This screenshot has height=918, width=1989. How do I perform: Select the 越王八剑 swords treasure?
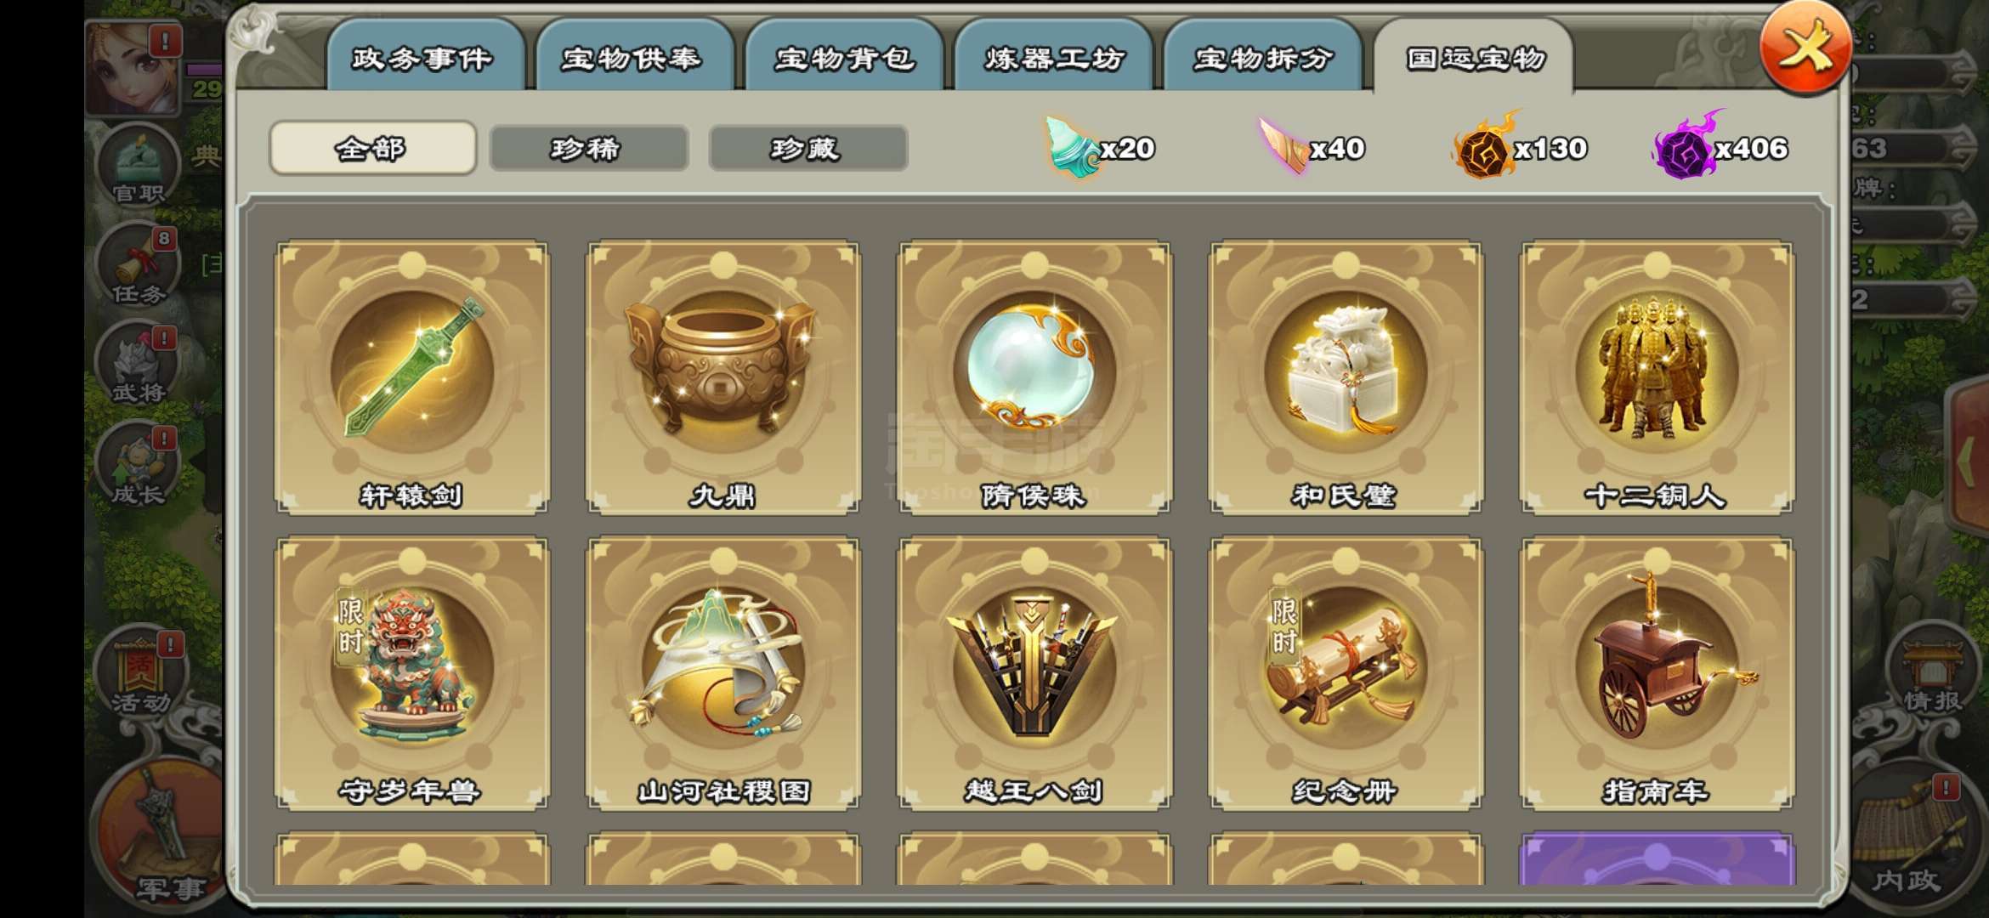click(x=1034, y=672)
